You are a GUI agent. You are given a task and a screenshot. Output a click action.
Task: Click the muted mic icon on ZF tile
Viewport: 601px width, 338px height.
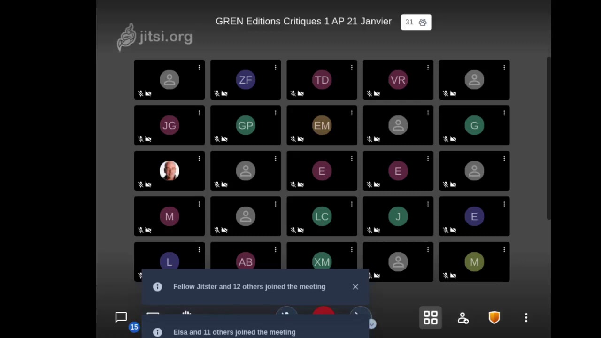[217, 93]
